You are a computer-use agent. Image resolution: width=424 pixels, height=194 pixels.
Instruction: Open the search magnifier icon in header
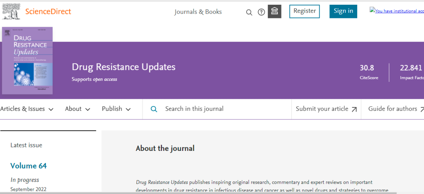click(x=249, y=12)
